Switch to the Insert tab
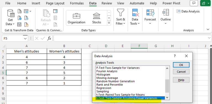This screenshot has height=104, width=212. click(36, 3)
